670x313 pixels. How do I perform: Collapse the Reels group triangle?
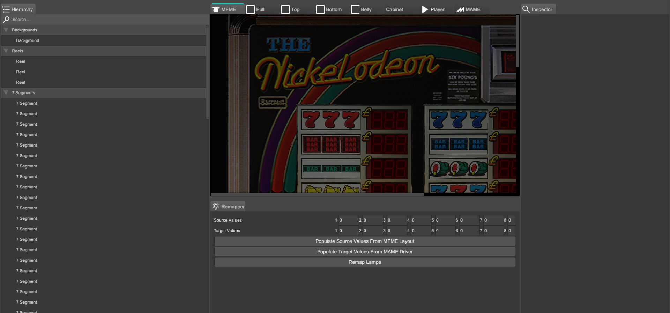(6, 51)
